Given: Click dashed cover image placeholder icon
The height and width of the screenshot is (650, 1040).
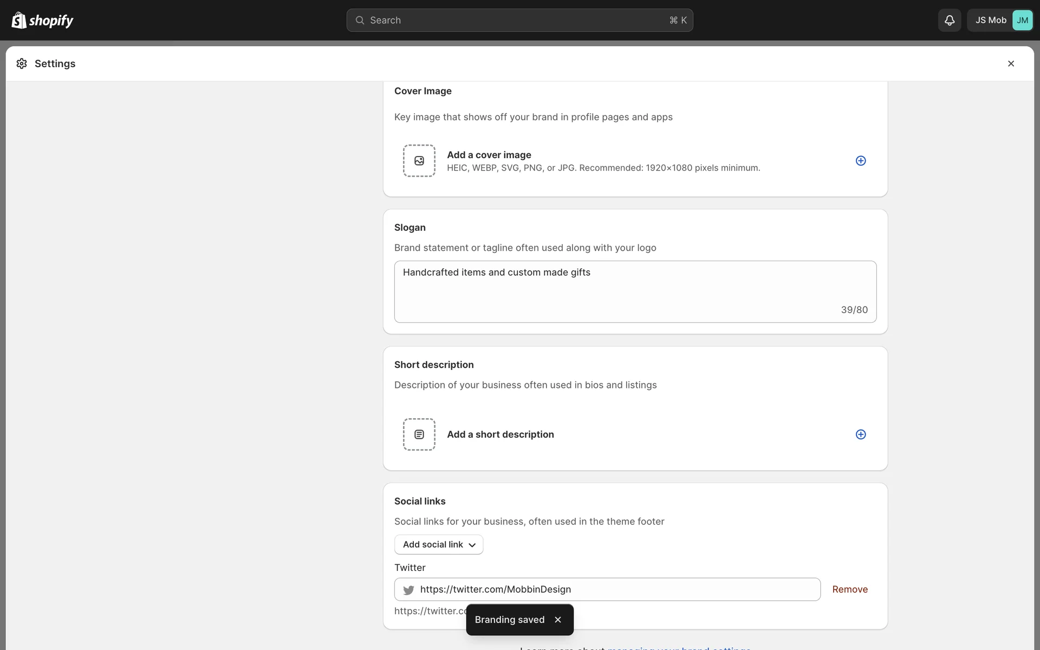Looking at the screenshot, I should coord(419,160).
